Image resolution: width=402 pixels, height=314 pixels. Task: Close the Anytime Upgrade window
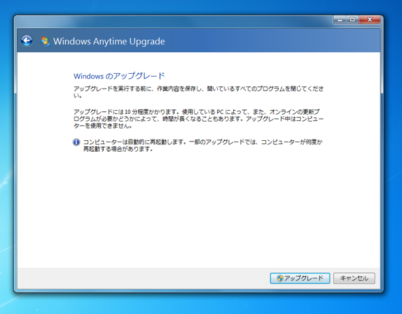click(369, 19)
